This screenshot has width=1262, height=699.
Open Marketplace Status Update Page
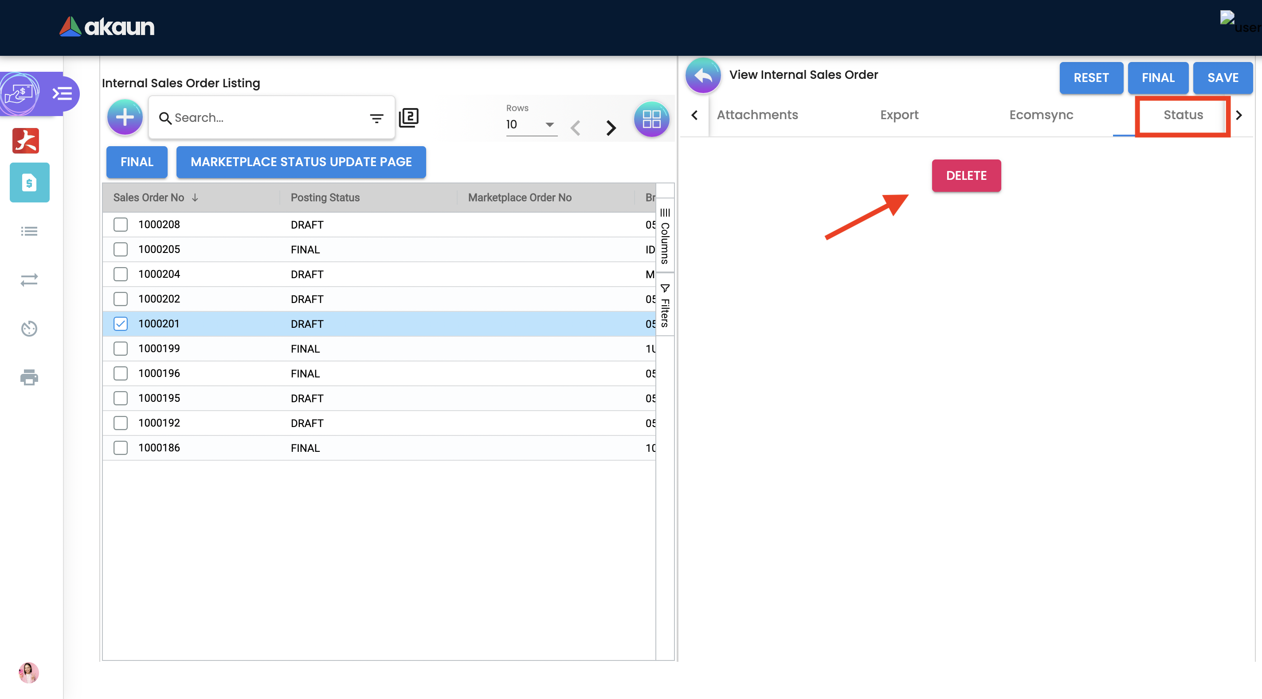point(301,162)
